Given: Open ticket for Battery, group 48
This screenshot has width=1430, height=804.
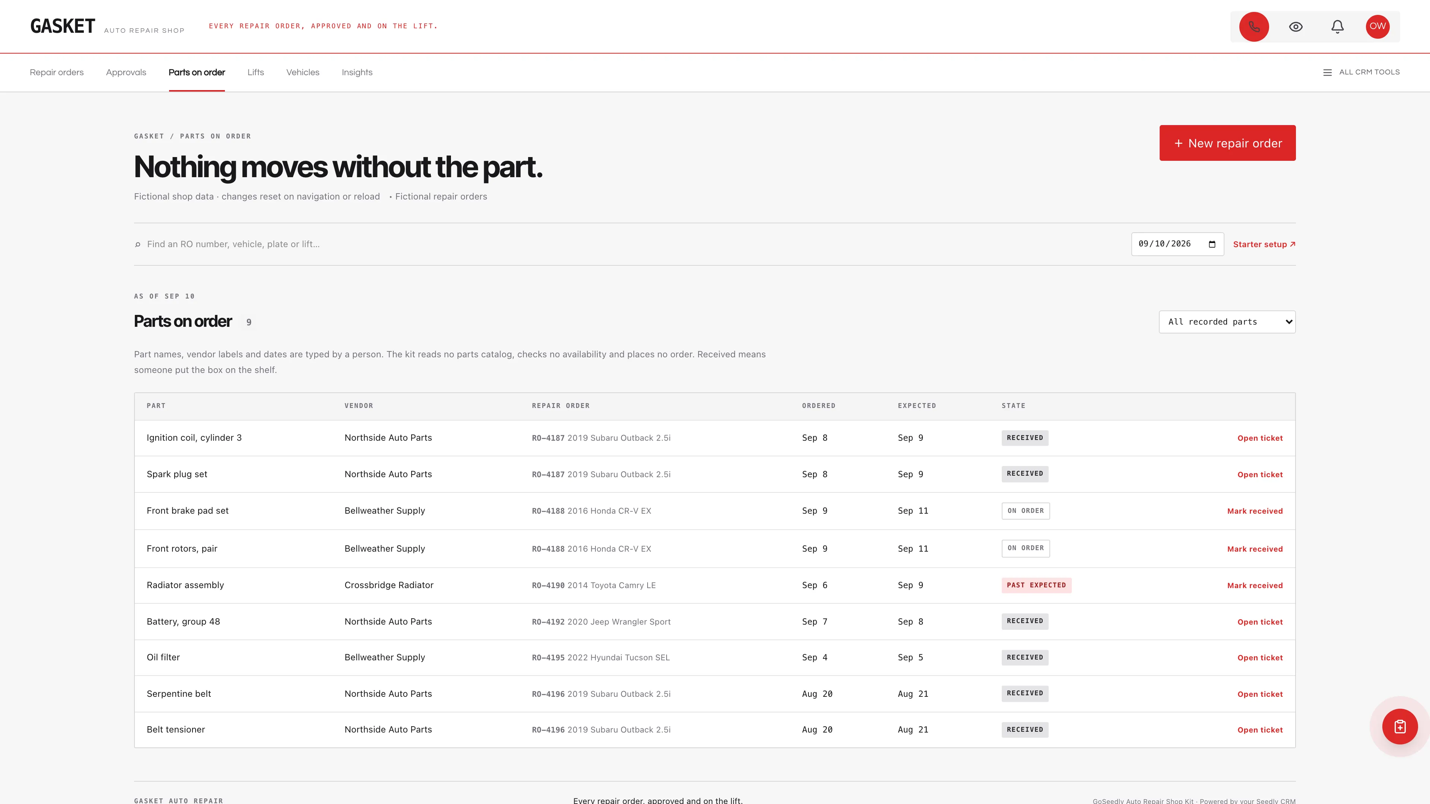Looking at the screenshot, I should (x=1259, y=622).
